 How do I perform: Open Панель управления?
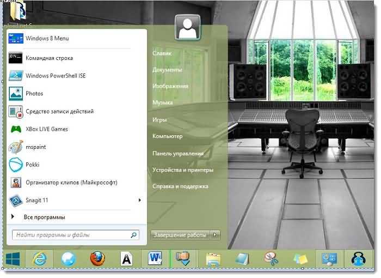(x=178, y=154)
